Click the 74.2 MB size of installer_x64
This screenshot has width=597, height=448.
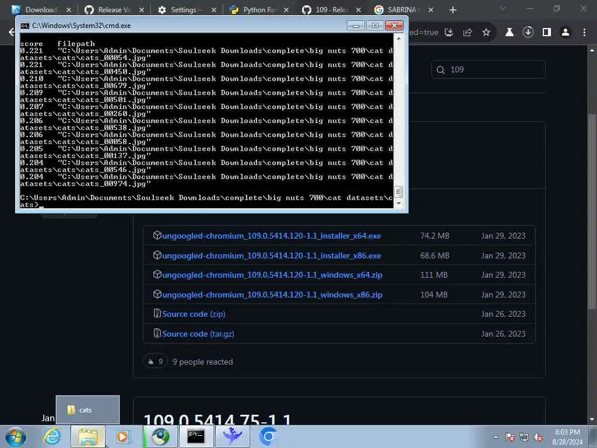pyautogui.click(x=435, y=236)
